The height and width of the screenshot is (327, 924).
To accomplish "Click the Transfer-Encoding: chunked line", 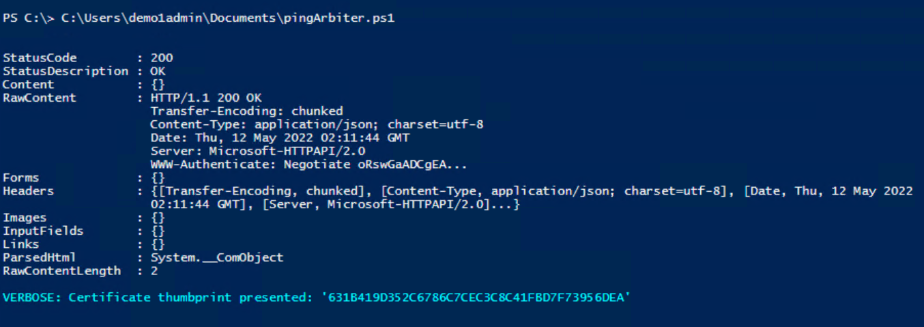I will coord(246,111).
